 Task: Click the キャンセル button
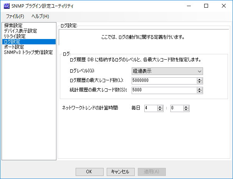[121, 172]
